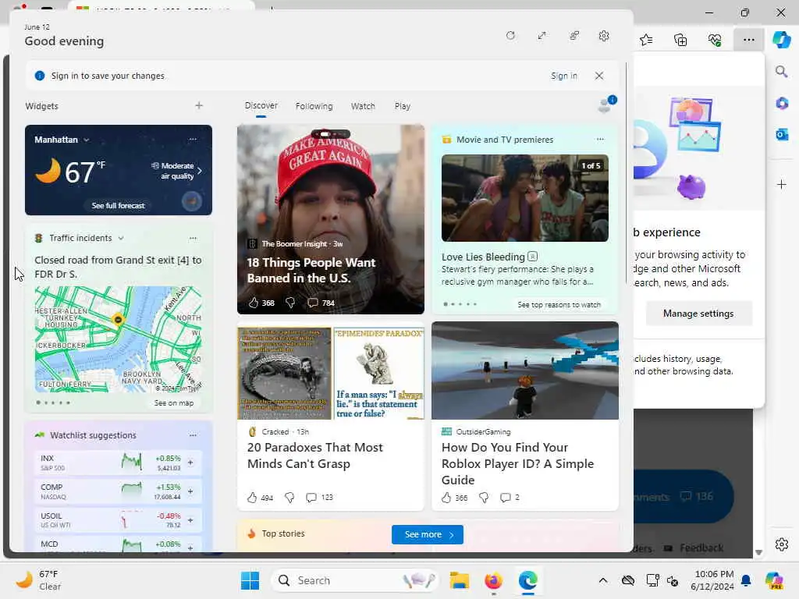Open Copilot preview icon in taskbar
Viewport: 799px width, 599px height.
coord(775,580)
